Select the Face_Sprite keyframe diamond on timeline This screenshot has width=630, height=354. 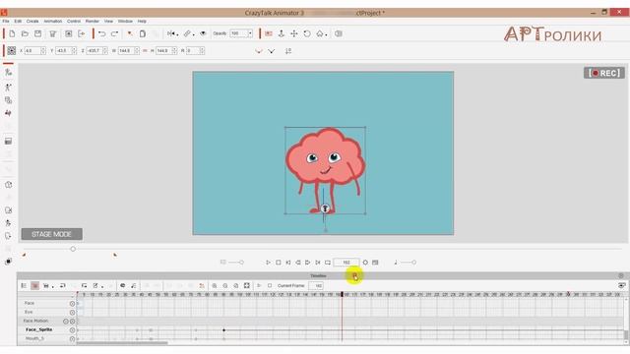tap(223, 330)
